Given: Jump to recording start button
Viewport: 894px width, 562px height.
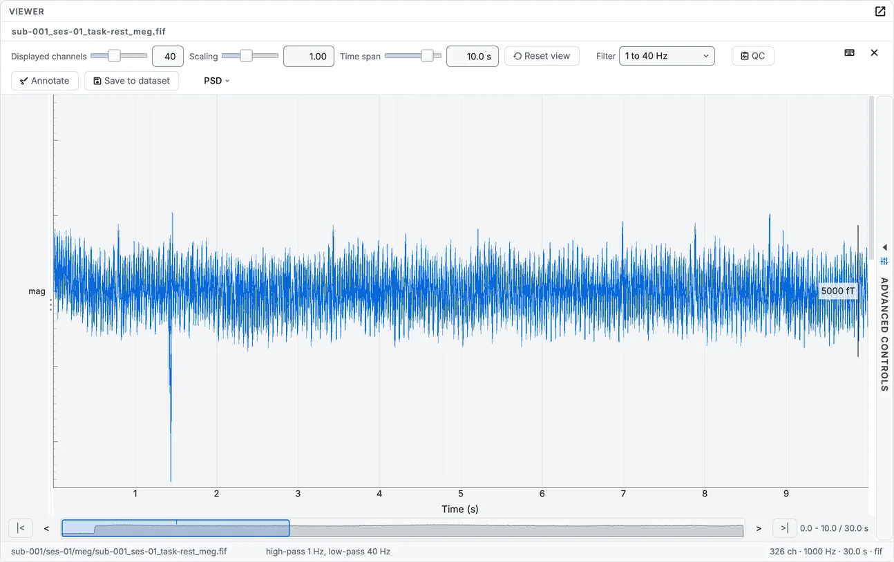Looking at the screenshot, I should coord(21,528).
